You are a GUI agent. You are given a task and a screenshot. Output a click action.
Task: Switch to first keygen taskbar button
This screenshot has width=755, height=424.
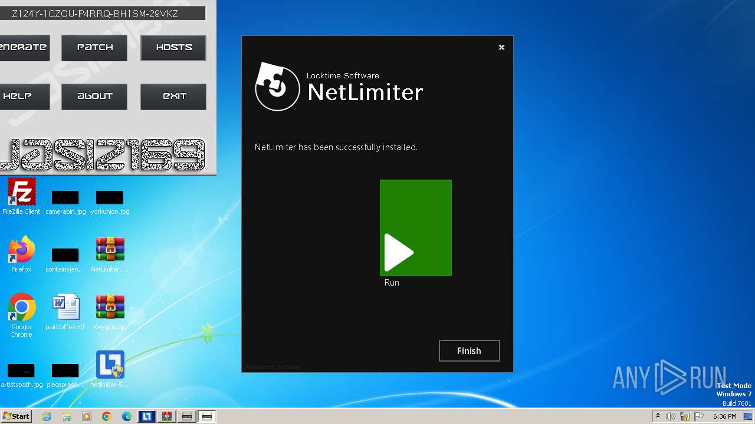[187, 416]
